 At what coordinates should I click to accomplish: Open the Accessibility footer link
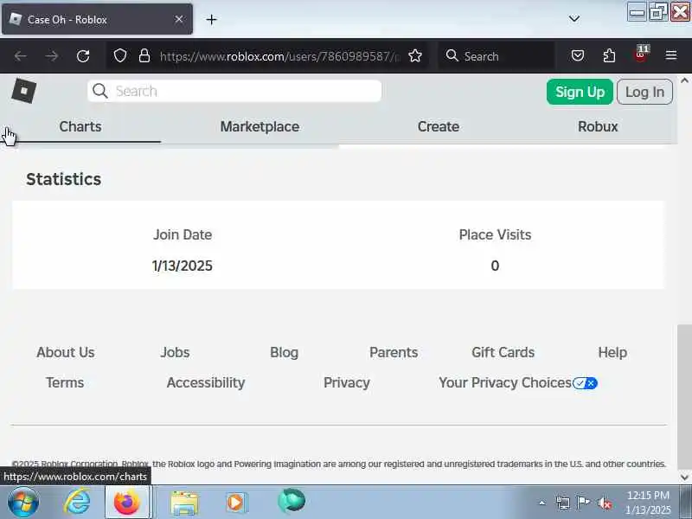206,382
